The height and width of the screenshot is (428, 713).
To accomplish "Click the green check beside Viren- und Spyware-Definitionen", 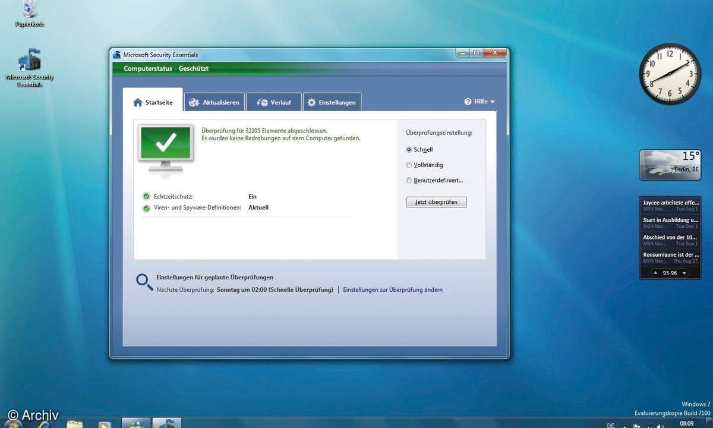I will (146, 208).
